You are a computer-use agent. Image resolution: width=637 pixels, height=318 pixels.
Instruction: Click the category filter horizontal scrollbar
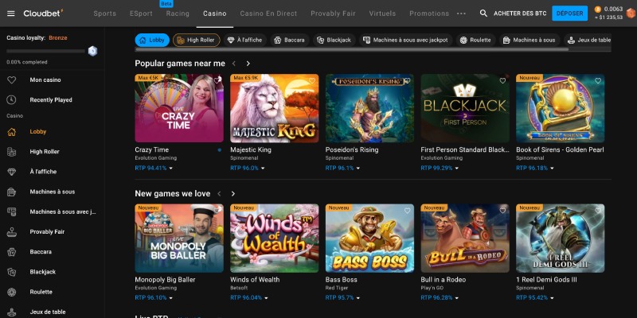tap(352, 49)
